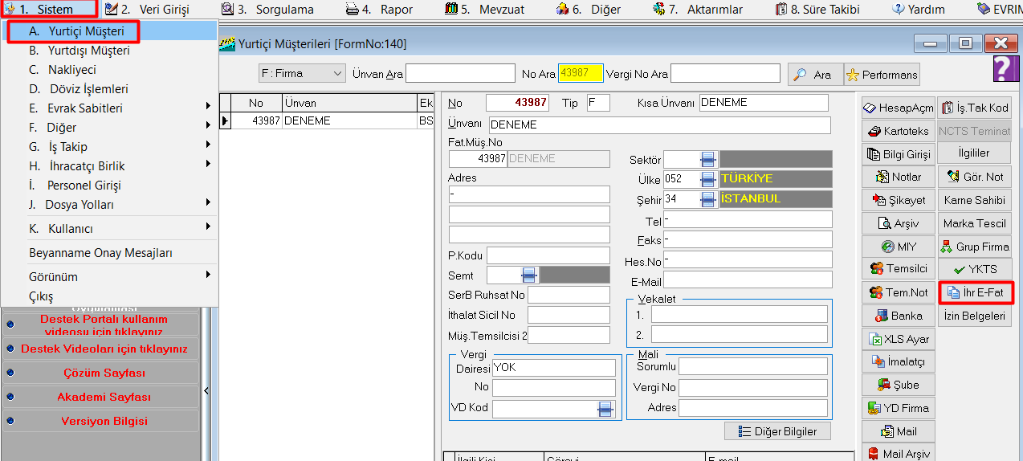Open the Gör. Not button
This screenshot has width=1023, height=461.
975,177
